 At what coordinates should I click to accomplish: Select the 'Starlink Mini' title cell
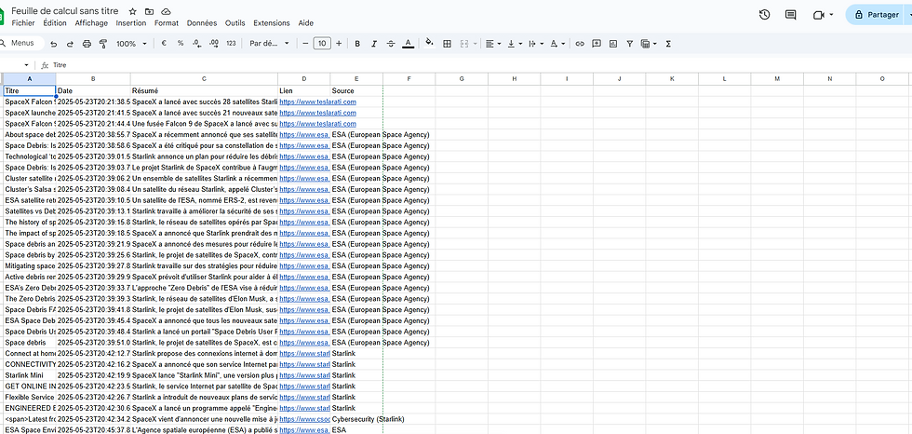[x=30, y=375]
